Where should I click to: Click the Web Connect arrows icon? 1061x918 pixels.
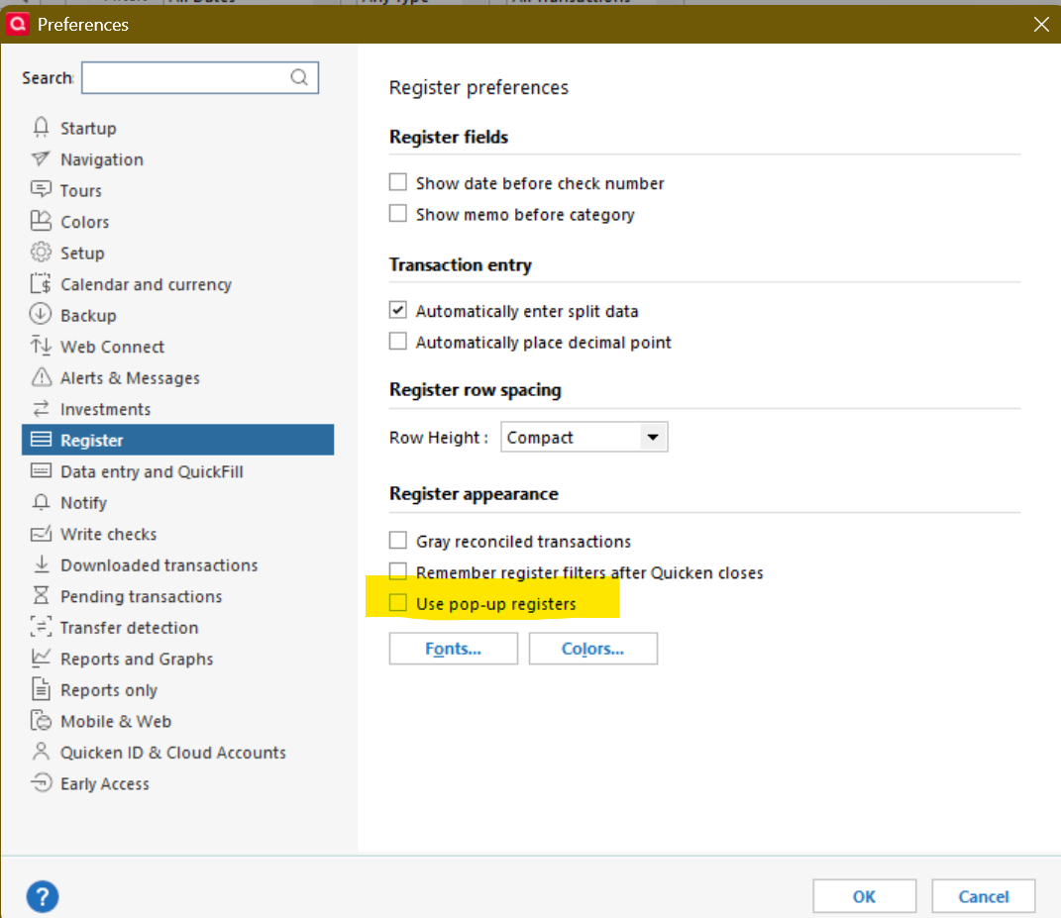click(41, 346)
